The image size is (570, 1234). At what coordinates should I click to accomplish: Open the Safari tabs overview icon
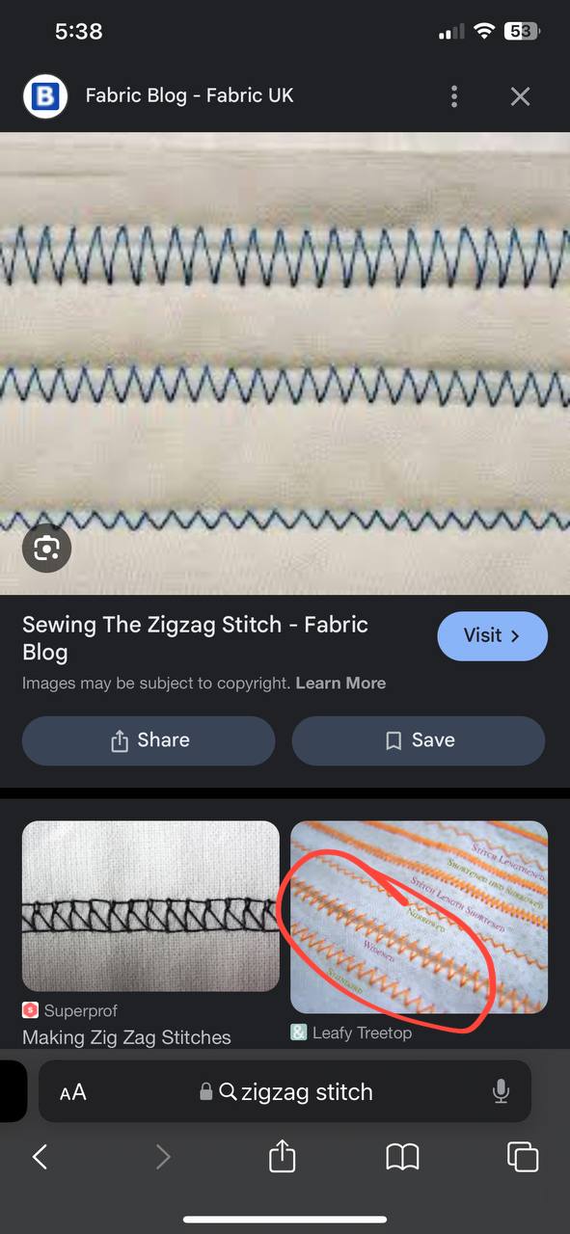pyautogui.click(x=522, y=1157)
